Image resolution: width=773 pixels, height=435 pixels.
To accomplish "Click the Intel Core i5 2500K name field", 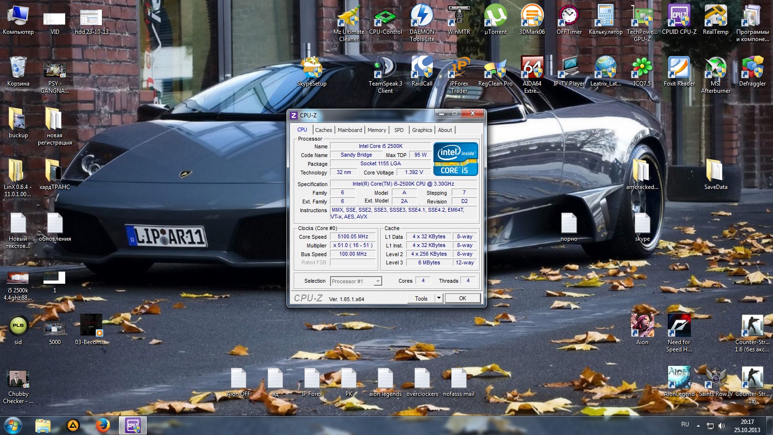I will click(x=380, y=146).
